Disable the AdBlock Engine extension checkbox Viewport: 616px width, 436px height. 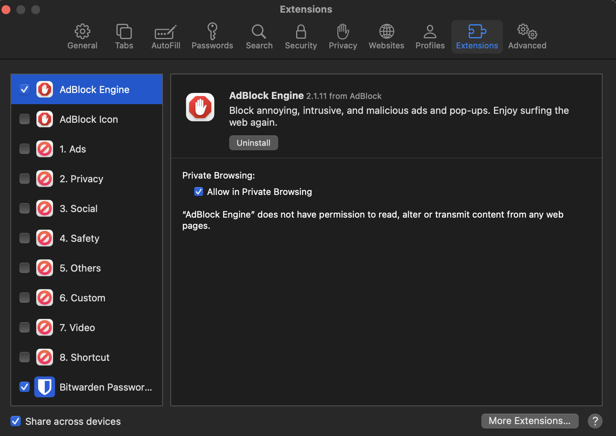pyautogui.click(x=25, y=89)
